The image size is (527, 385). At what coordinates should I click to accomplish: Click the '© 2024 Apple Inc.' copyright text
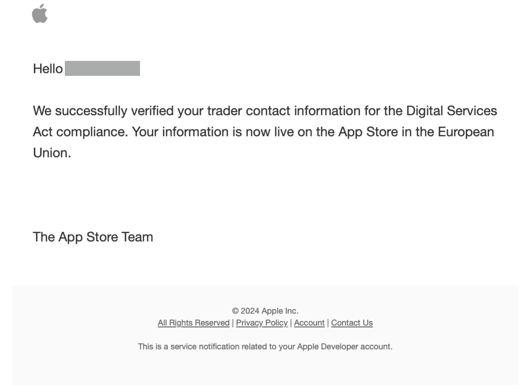tap(265, 311)
